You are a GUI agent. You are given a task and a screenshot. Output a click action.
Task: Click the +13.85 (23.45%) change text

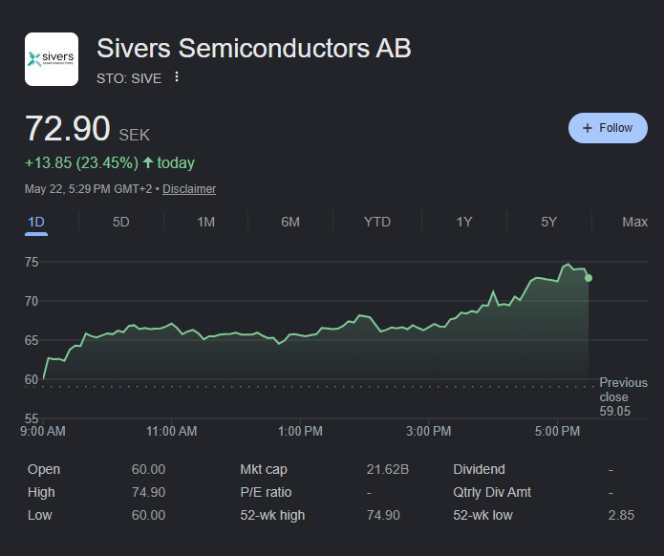(82, 163)
